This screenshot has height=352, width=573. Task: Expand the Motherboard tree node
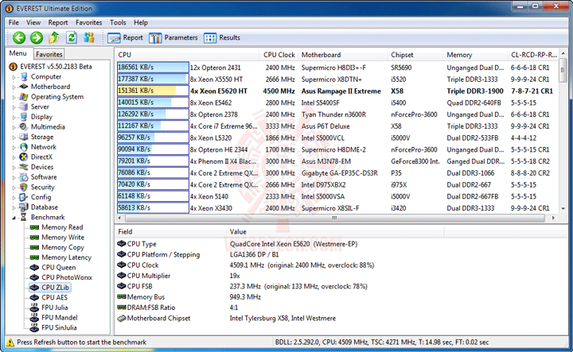click(x=14, y=87)
